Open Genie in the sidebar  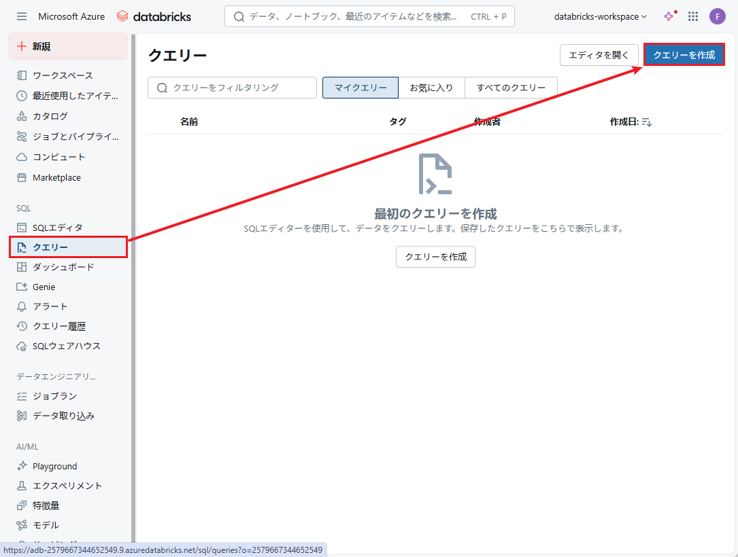coord(44,287)
